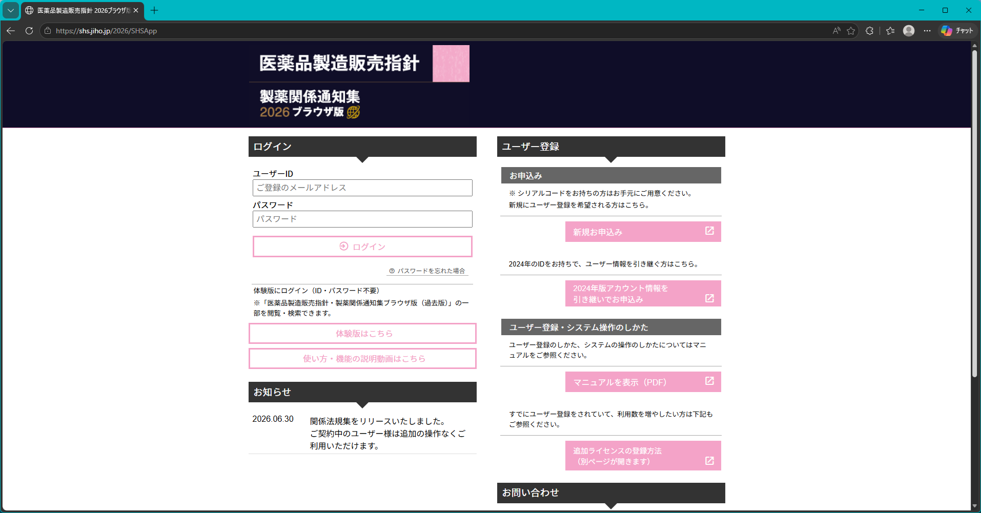View site information lock icon
981x513 pixels.
[x=48, y=31]
